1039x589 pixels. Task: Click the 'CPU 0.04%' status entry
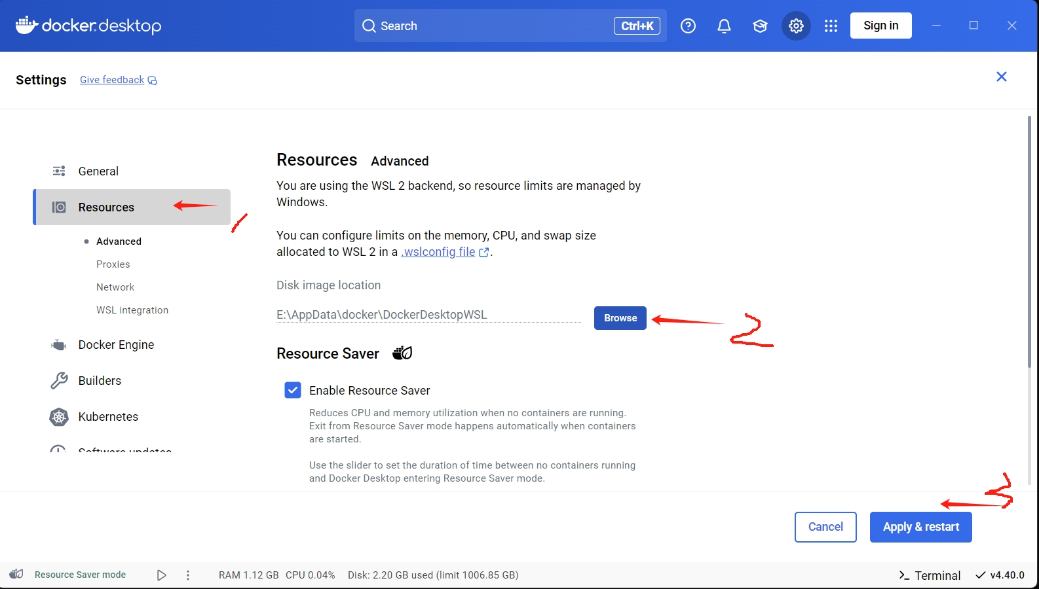point(310,575)
